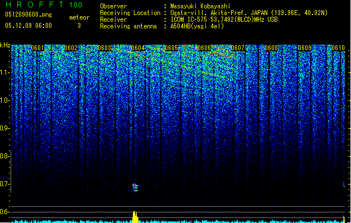Click the 0.9 frequency axis label
This screenshot has width=351, height=223.
[5, 128]
